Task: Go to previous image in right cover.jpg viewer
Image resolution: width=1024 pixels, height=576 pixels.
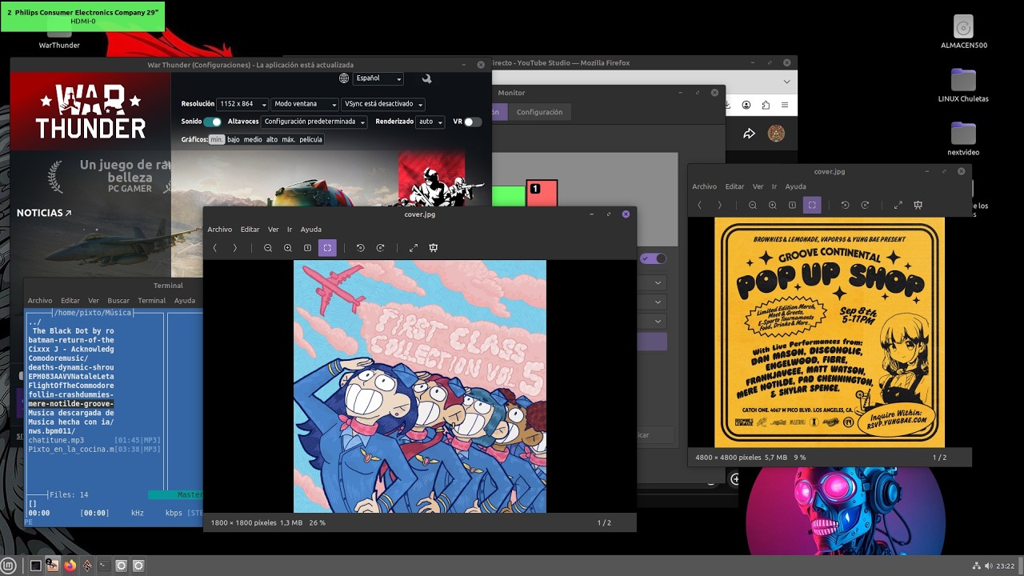Action: 699,205
